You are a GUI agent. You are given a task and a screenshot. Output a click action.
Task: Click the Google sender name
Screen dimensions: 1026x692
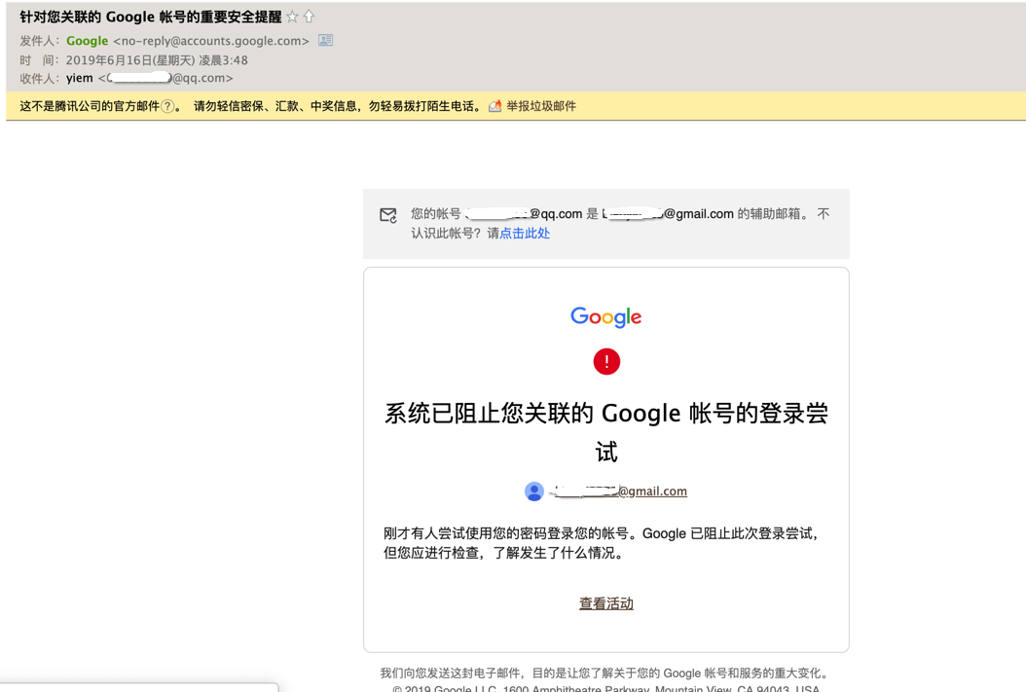87,41
